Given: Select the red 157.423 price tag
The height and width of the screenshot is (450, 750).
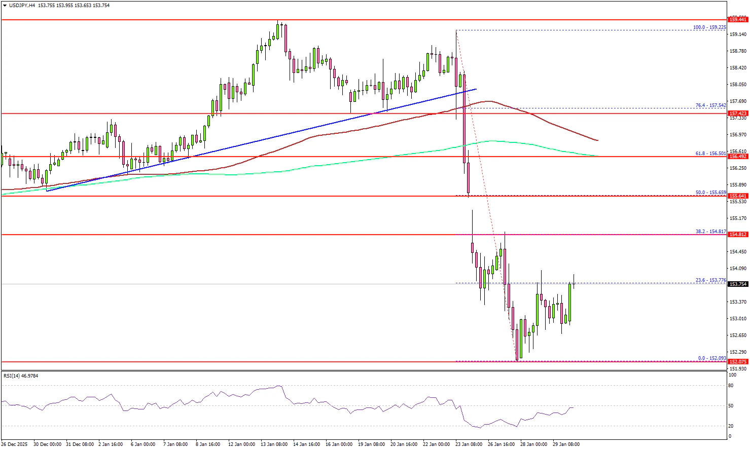Looking at the screenshot, I should pos(738,114).
